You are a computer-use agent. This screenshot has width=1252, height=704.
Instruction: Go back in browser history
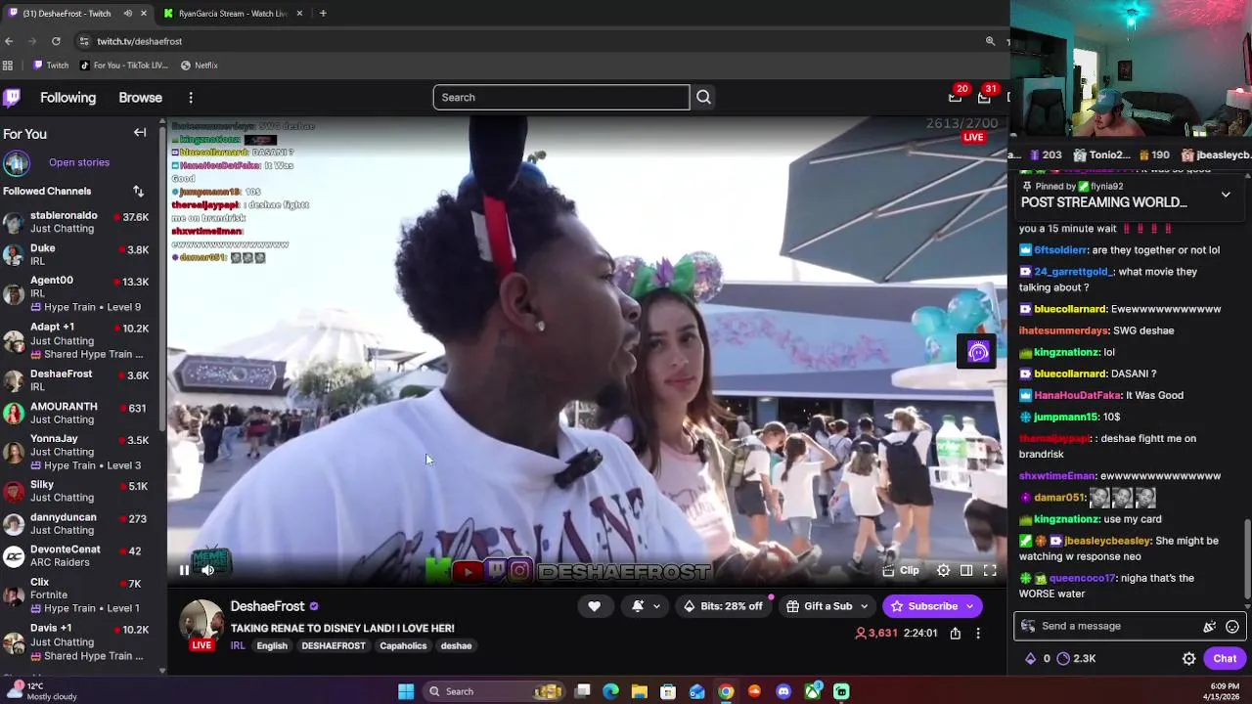coord(9,41)
